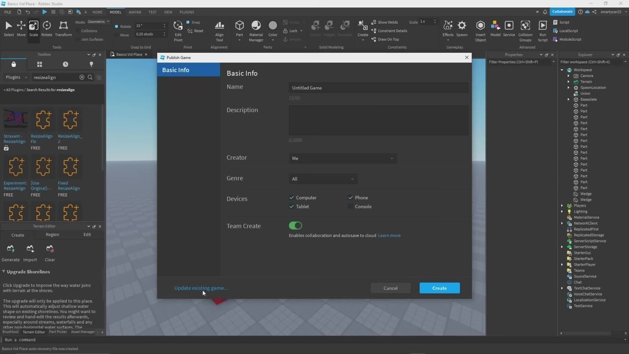This screenshot has height=354, width=629.
Task: Pick the Select tool
Action: coord(9,29)
